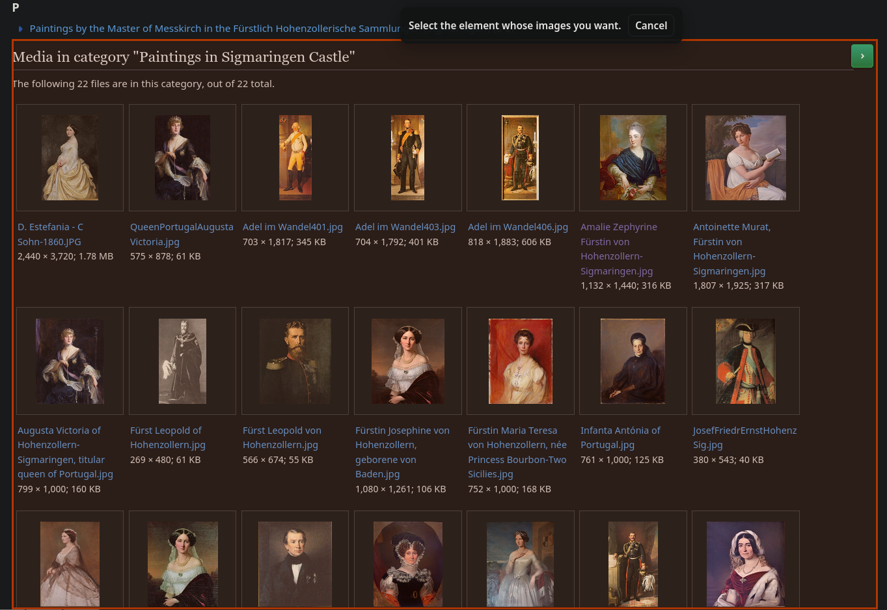
Task: Open the Antoinette Murat file link
Action: point(731,249)
